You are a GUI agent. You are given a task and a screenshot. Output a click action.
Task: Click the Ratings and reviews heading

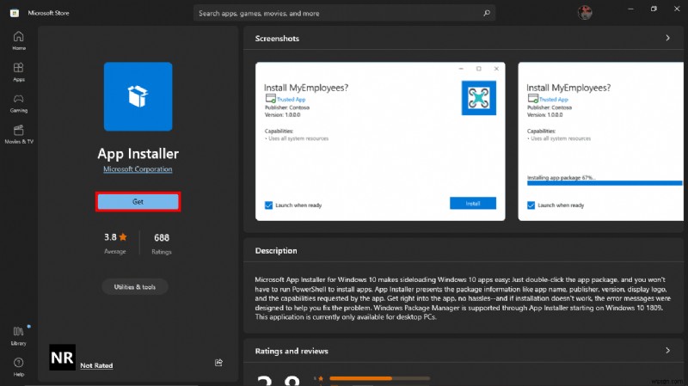(x=292, y=351)
